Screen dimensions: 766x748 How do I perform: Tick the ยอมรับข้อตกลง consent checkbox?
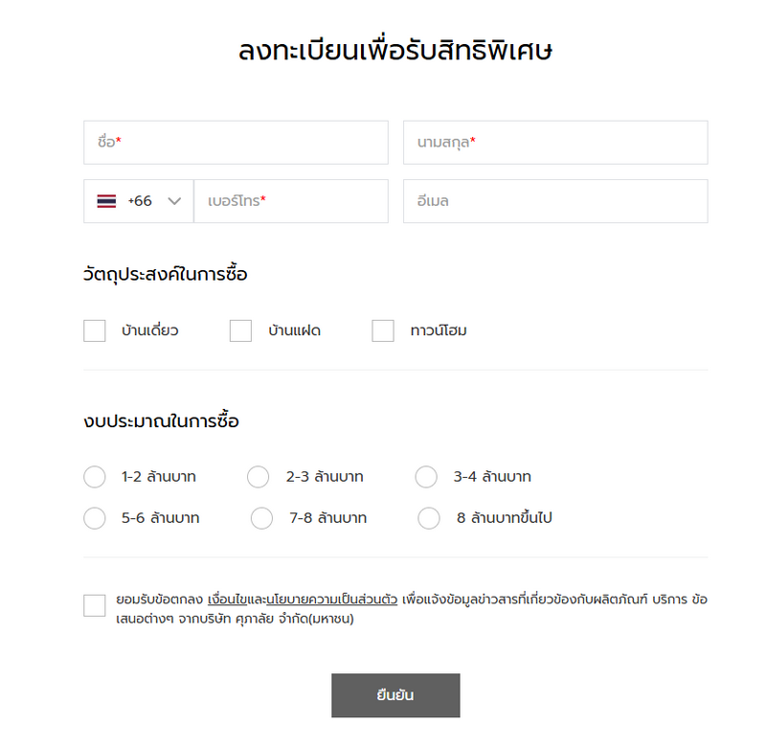point(94,606)
